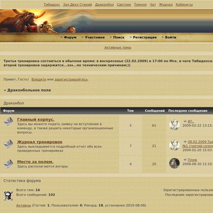Open the Место за полем forum
Screen dimensions: 213x213
35,162
